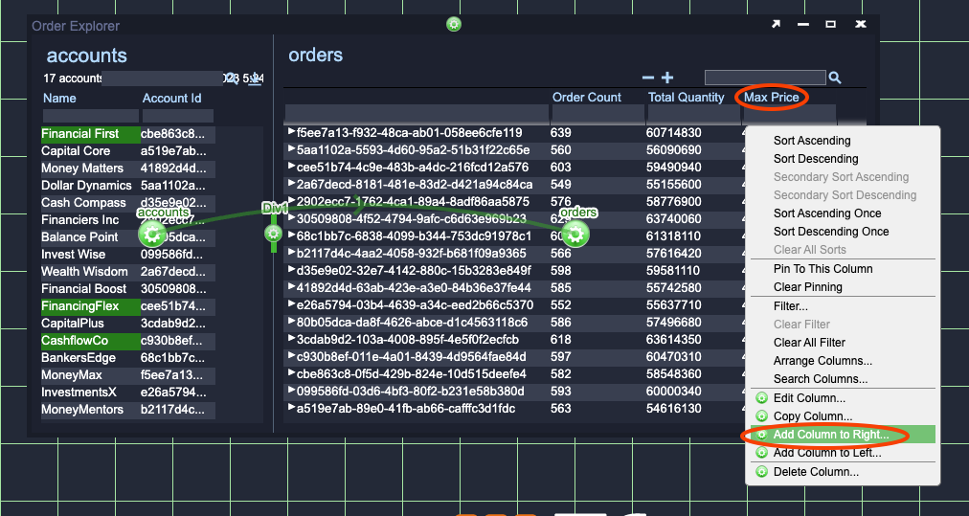Click the green gear icon atop Order Explorer
Image resolution: width=969 pixels, height=516 pixels.
(454, 24)
